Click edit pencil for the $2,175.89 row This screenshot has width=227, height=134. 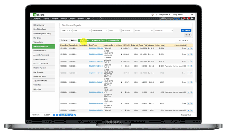pyautogui.click(x=188, y=73)
